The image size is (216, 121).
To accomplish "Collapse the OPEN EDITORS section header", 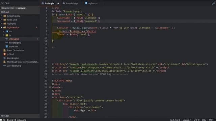I will 20,8.
